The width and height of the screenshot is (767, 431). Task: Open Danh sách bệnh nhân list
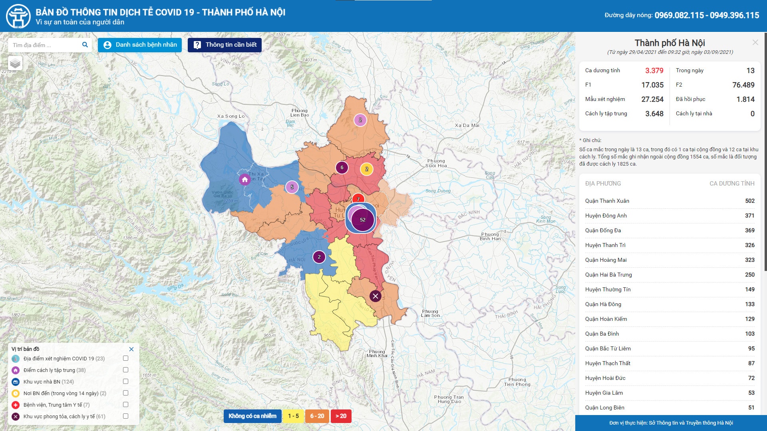tap(140, 45)
